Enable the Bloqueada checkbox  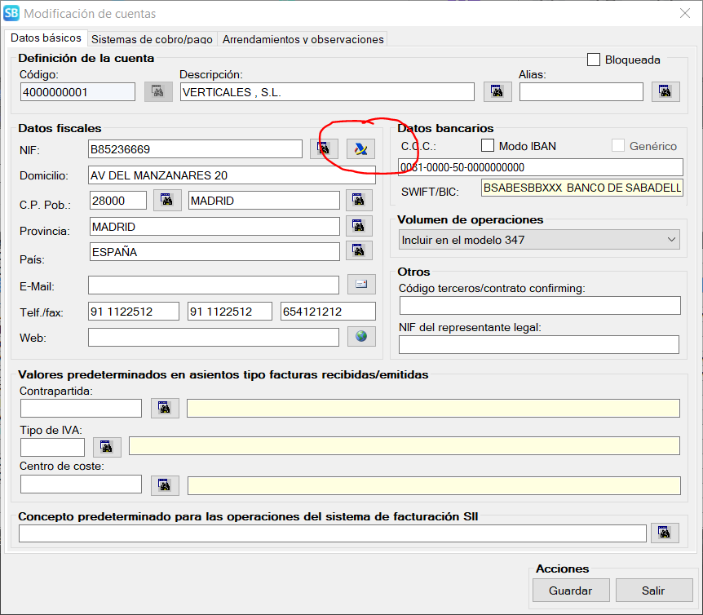(594, 60)
